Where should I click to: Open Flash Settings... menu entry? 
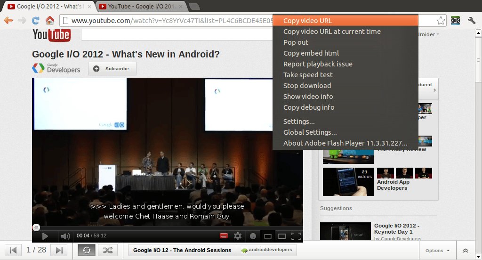pyautogui.click(x=345, y=121)
